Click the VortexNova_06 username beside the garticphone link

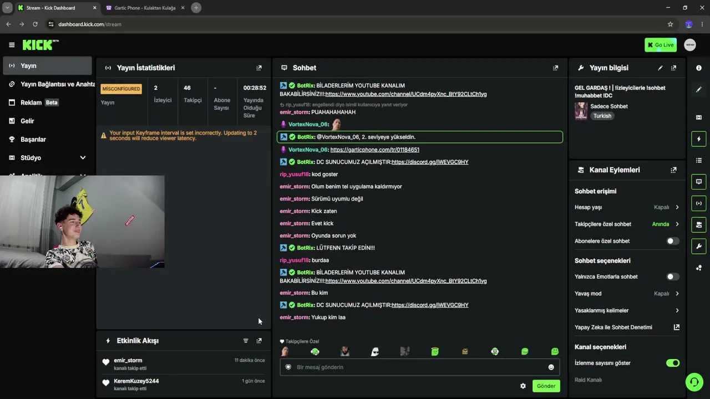308,150
